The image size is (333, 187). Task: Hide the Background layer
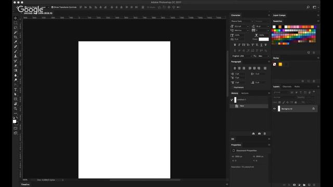pos(274,109)
